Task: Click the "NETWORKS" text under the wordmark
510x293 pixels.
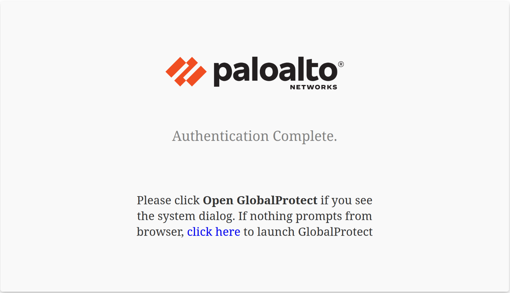Action: 313,87
